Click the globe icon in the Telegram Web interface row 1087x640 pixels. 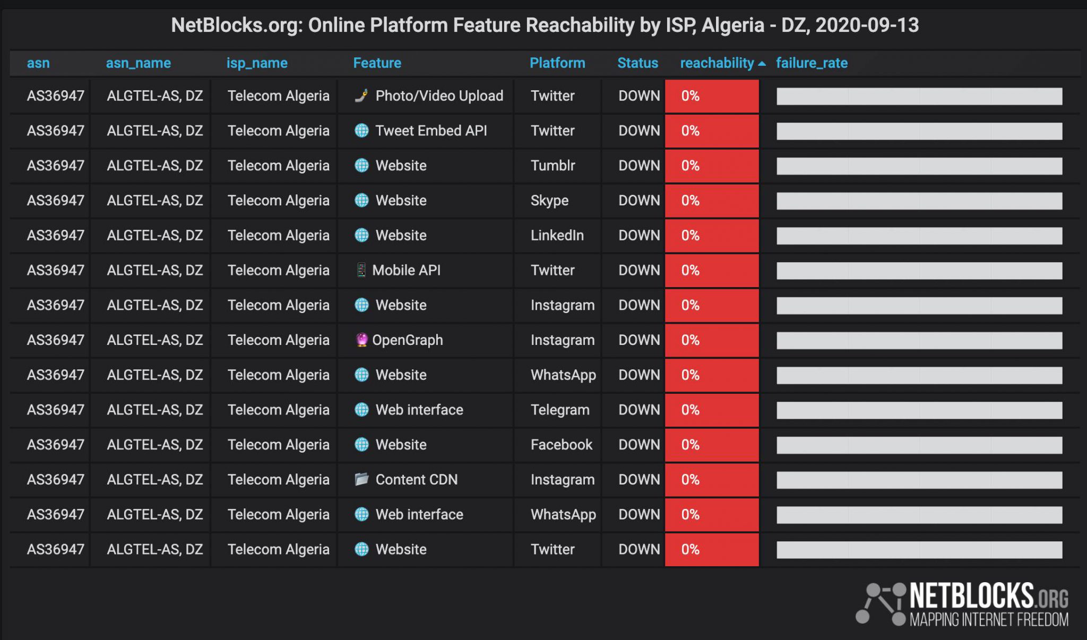pyautogui.click(x=361, y=410)
